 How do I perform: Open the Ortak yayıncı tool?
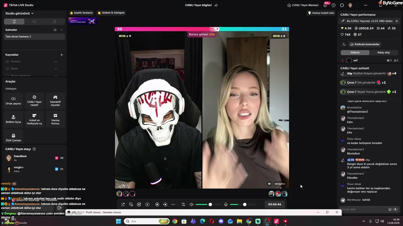click(13, 101)
